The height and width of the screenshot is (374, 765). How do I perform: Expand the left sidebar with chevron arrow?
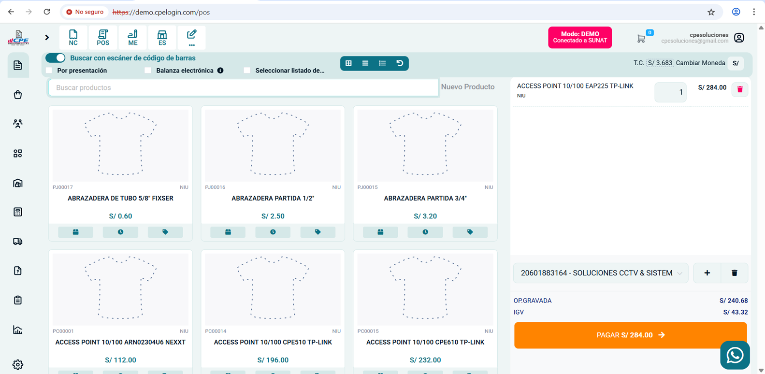(x=47, y=38)
